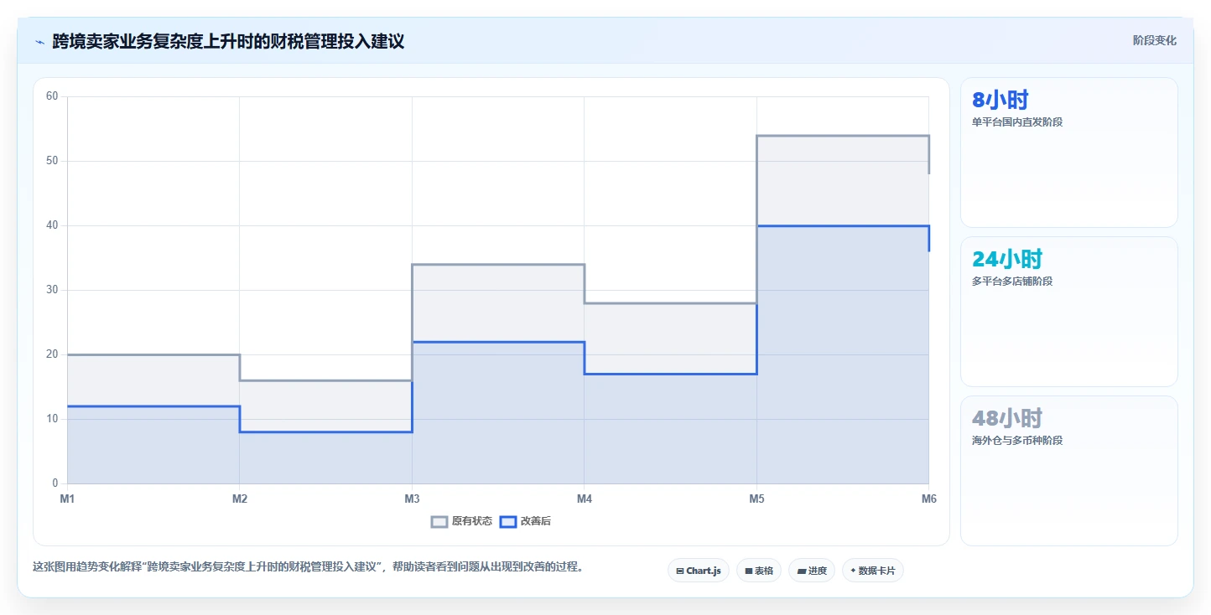Click the chart title 跨境卖家业务复杂度上升时的财税管理投入建议
The width and height of the screenshot is (1211, 615).
[x=228, y=41]
